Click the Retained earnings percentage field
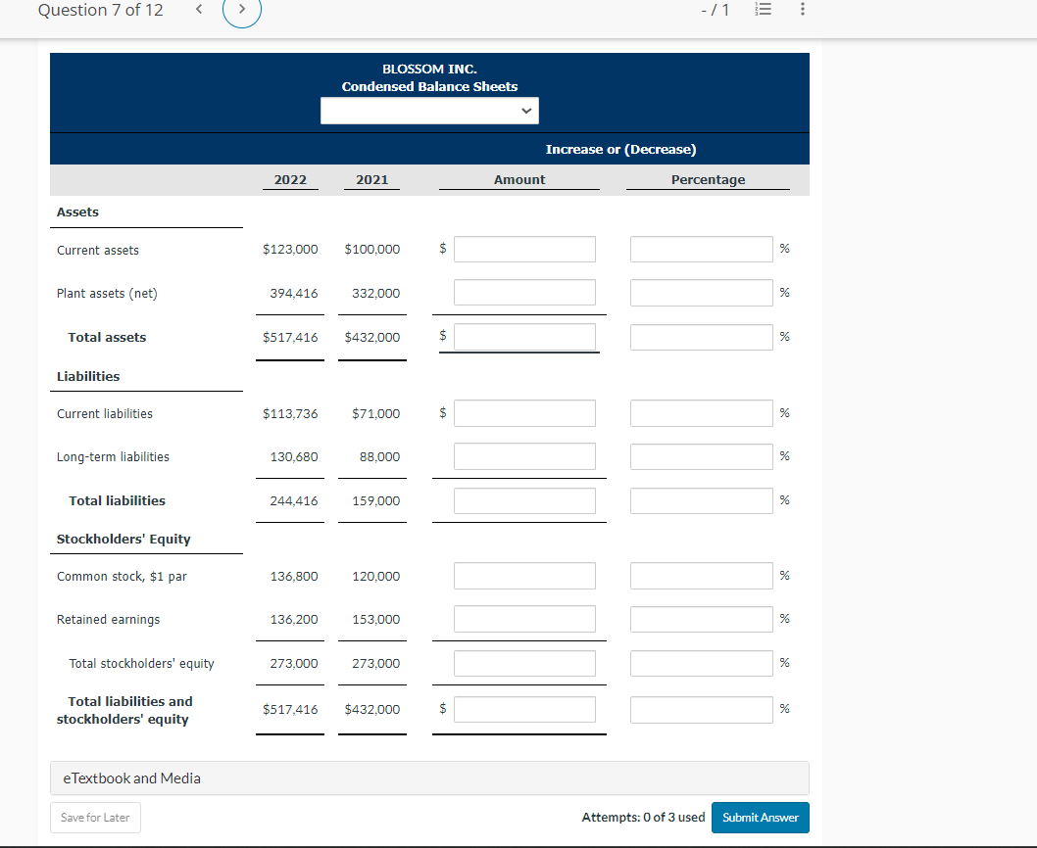1037x848 pixels. 701,618
